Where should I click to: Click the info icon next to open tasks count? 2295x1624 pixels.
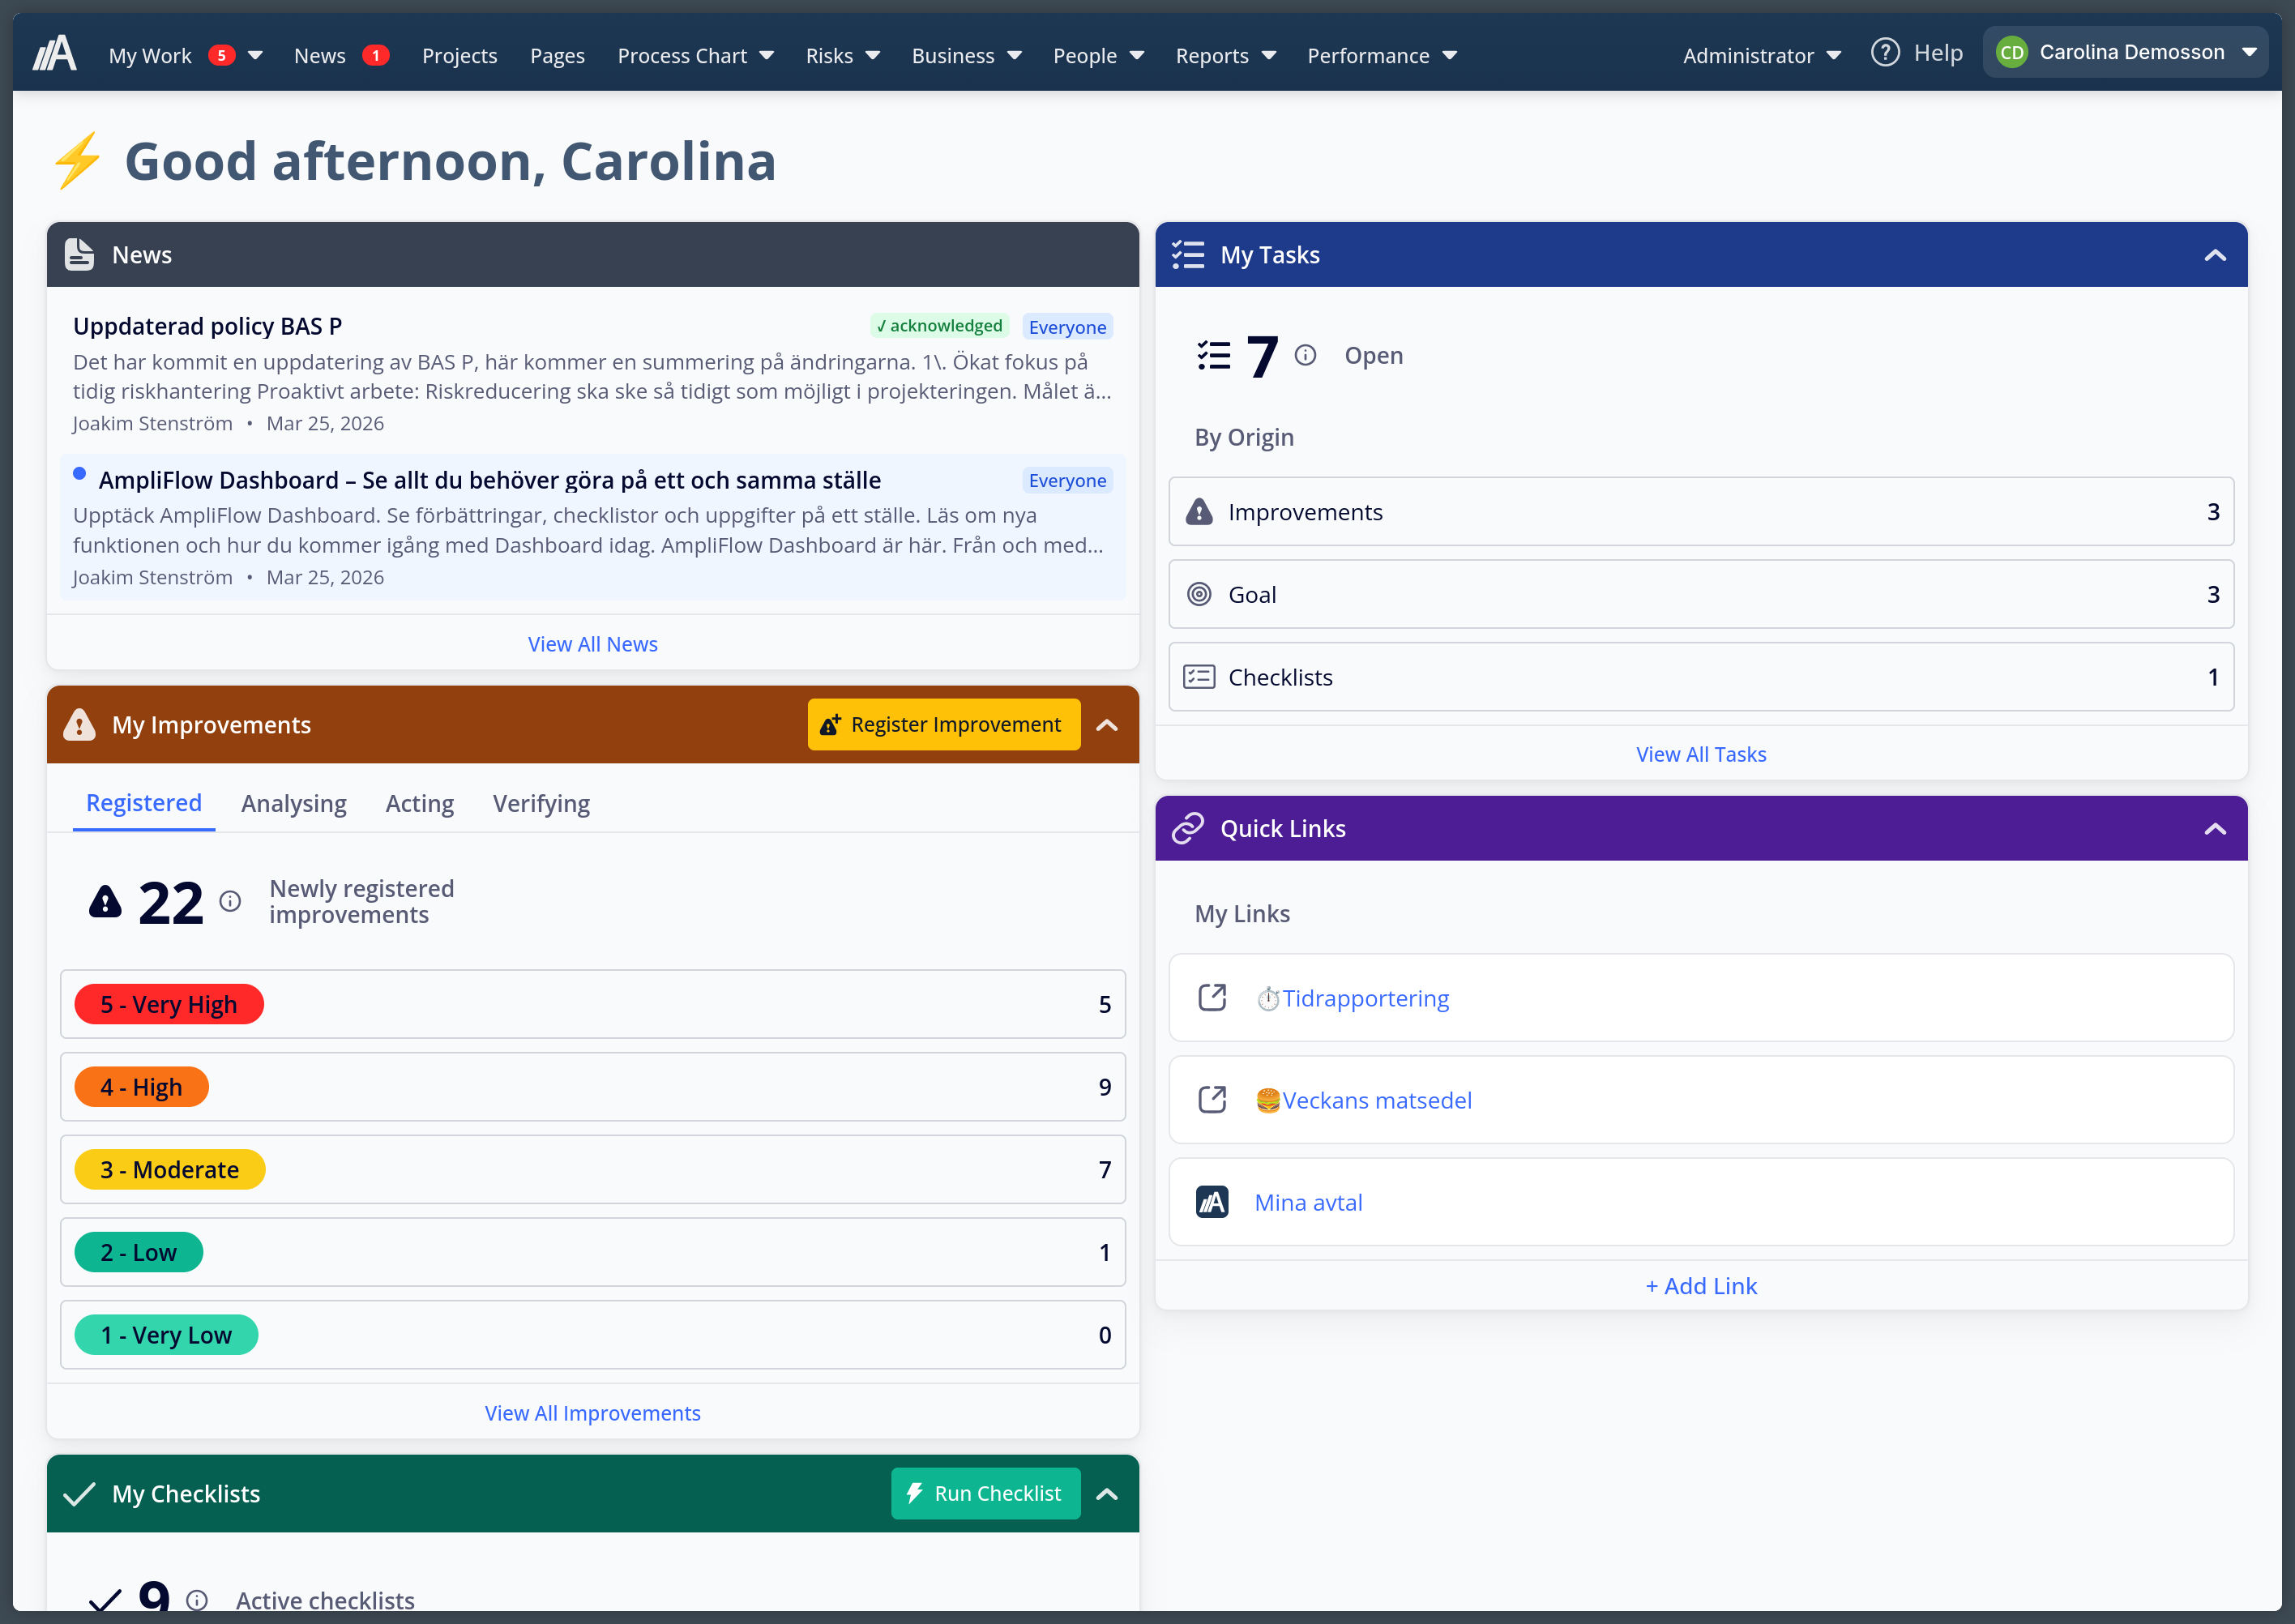pos(1306,354)
